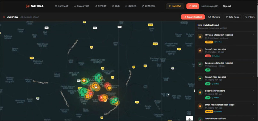This screenshot has width=258, height=121.
Task: Open the Analytics nav item
Action: pyautogui.click(x=81, y=6)
